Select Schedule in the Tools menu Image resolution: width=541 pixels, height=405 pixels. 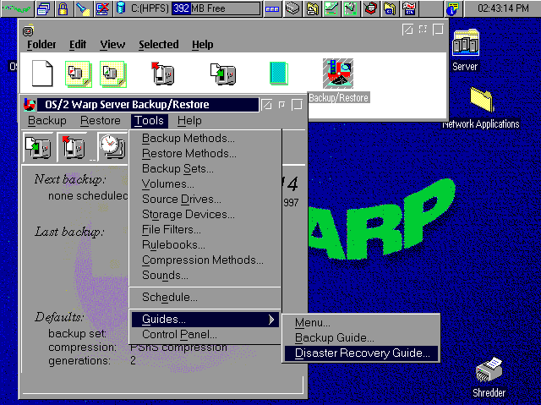pos(170,298)
